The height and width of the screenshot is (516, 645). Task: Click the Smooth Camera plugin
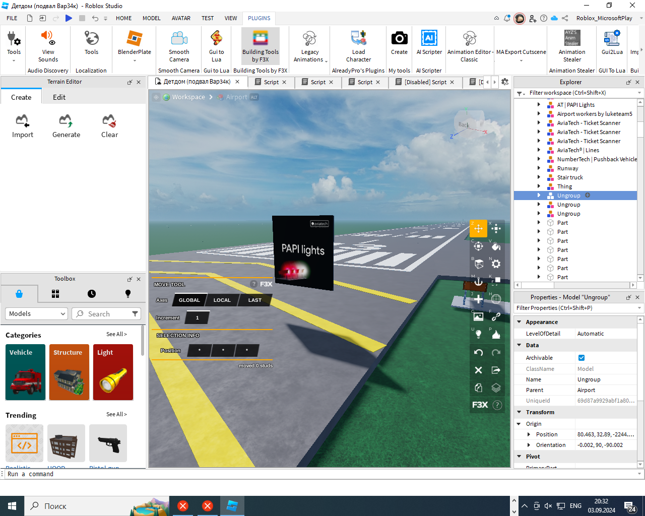[179, 46]
